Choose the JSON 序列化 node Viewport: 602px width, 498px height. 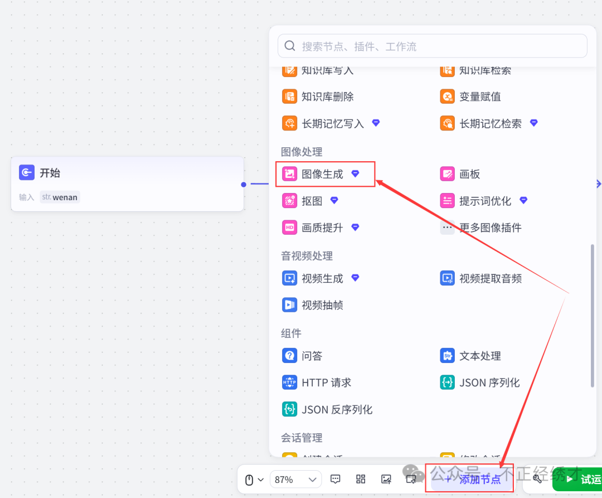[489, 383]
